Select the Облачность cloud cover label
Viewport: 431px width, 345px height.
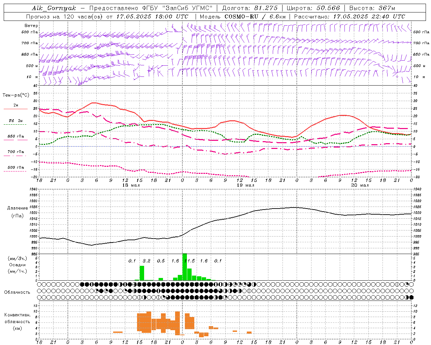click(17, 292)
